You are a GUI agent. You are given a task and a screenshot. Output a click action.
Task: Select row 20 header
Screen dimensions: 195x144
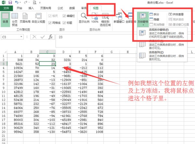click(4, 132)
